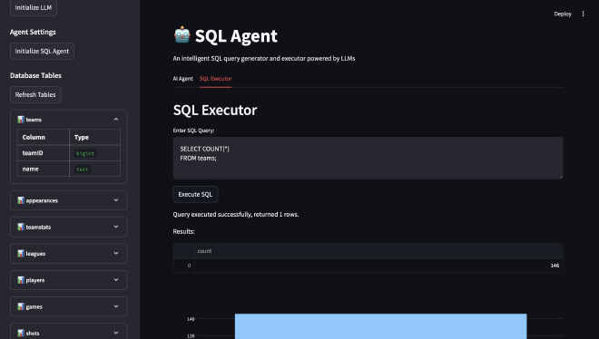Click the Deploy button
The height and width of the screenshot is (339, 599).
coord(563,14)
